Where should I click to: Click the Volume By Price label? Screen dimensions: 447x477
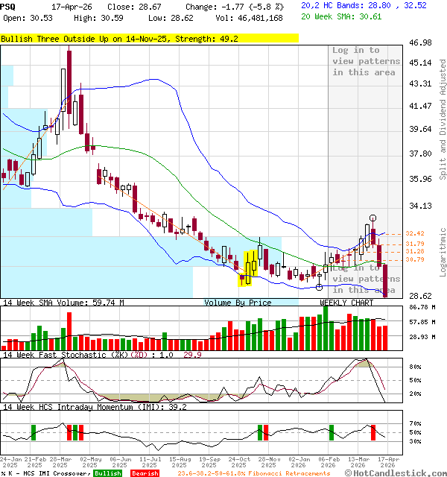(x=238, y=303)
